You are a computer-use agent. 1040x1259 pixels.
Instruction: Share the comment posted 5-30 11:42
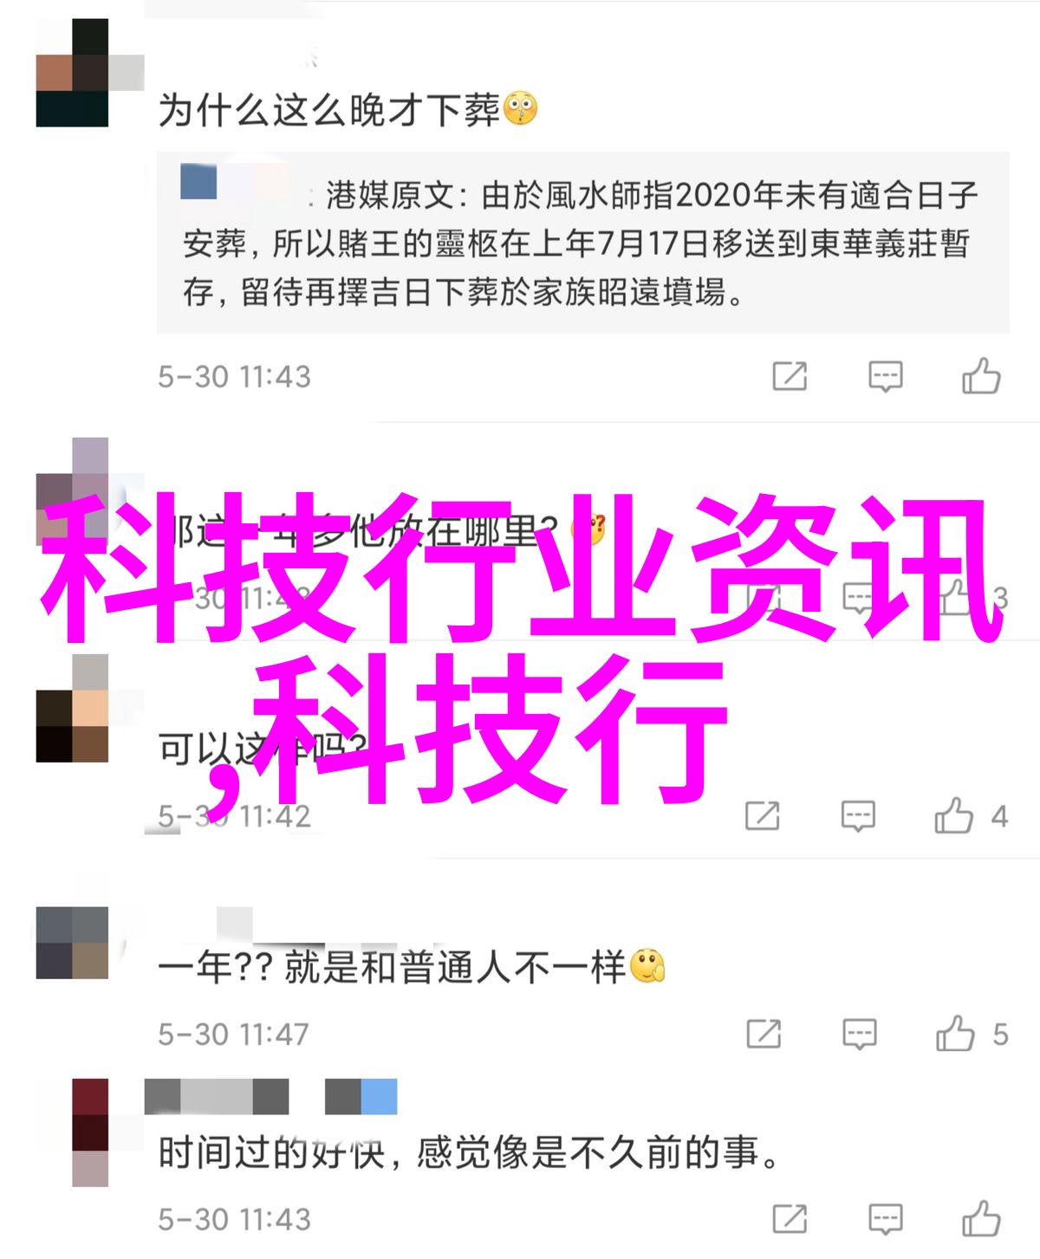763,816
